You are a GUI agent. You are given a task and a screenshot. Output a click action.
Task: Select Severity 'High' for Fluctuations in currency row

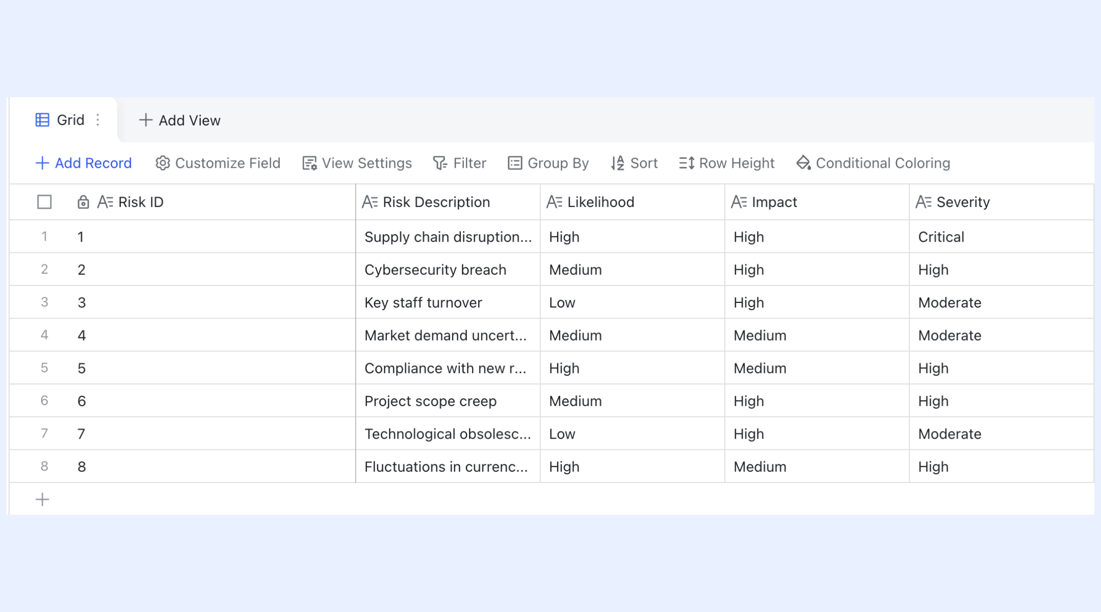[x=1002, y=467]
